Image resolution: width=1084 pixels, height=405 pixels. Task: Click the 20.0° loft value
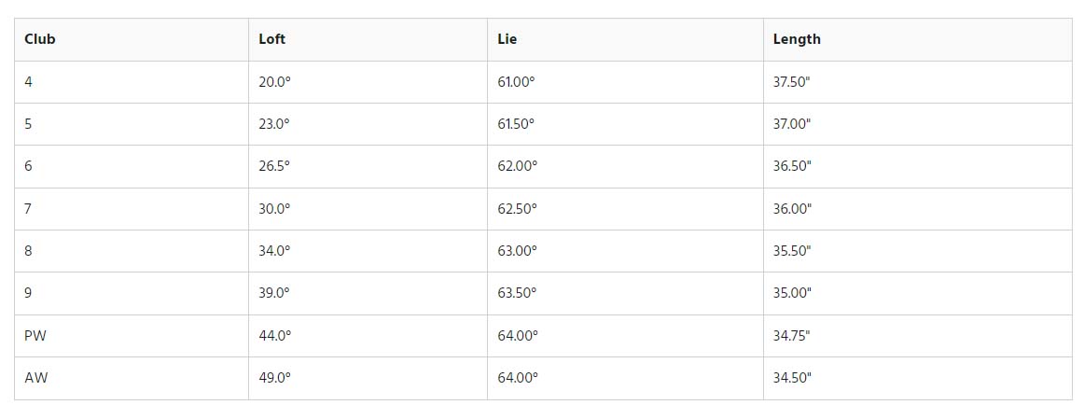pos(274,82)
